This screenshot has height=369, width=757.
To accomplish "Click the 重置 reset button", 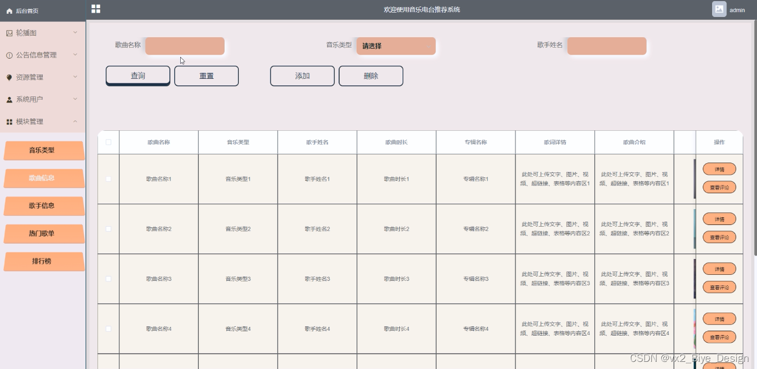I will tap(207, 76).
